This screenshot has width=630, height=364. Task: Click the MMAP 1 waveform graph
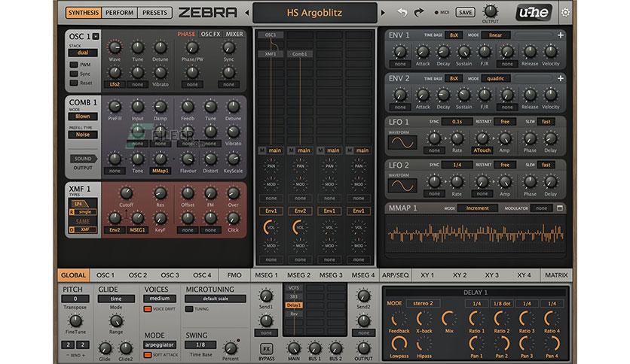pyautogui.click(x=476, y=234)
